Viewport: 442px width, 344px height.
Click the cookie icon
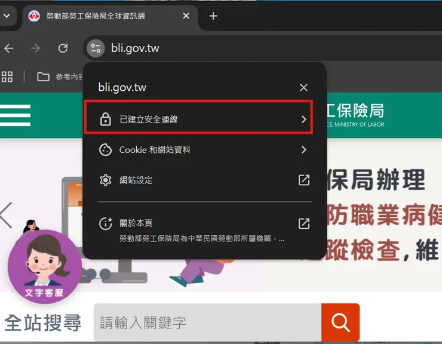pyautogui.click(x=106, y=150)
